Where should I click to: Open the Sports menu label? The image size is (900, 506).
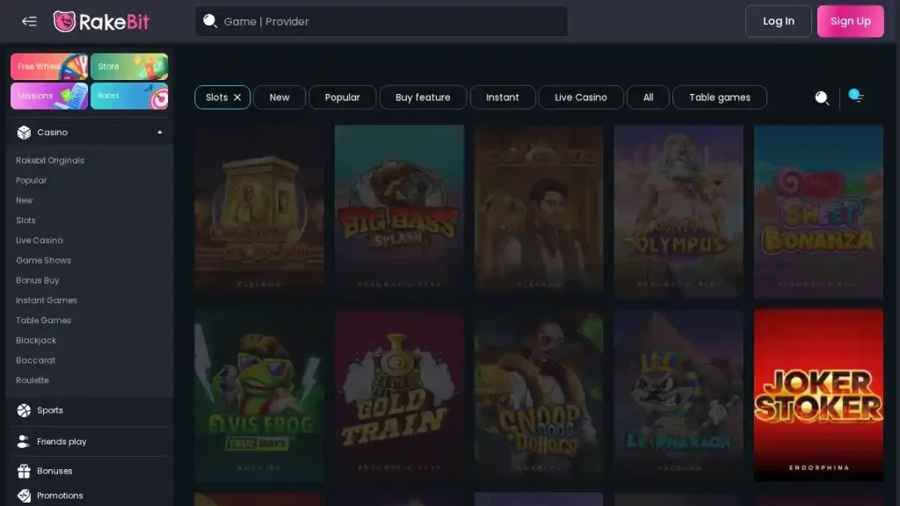[50, 411]
